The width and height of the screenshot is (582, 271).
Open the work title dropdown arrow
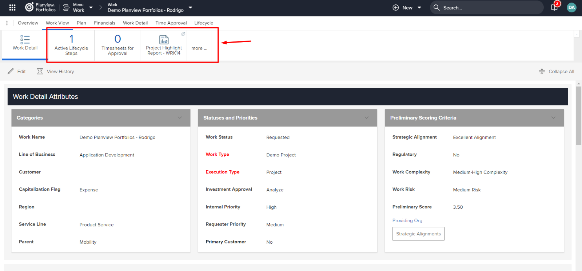190,8
